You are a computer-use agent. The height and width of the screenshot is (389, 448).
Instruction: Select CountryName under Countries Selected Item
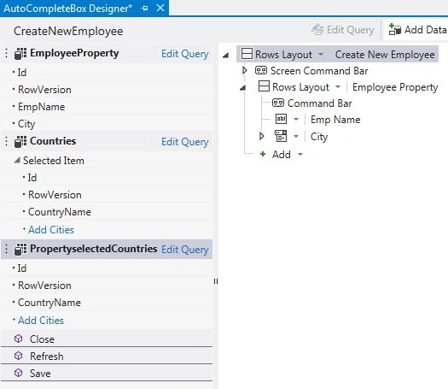pos(60,212)
